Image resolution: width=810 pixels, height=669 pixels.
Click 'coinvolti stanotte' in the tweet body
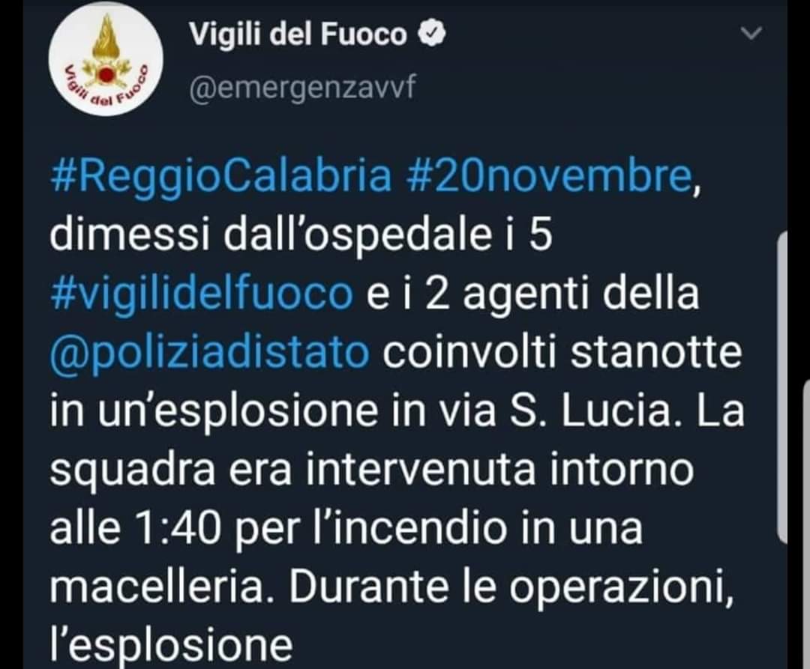click(x=562, y=353)
